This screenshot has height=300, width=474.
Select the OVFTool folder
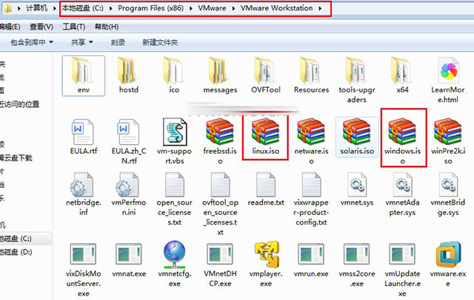pyautogui.click(x=266, y=75)
